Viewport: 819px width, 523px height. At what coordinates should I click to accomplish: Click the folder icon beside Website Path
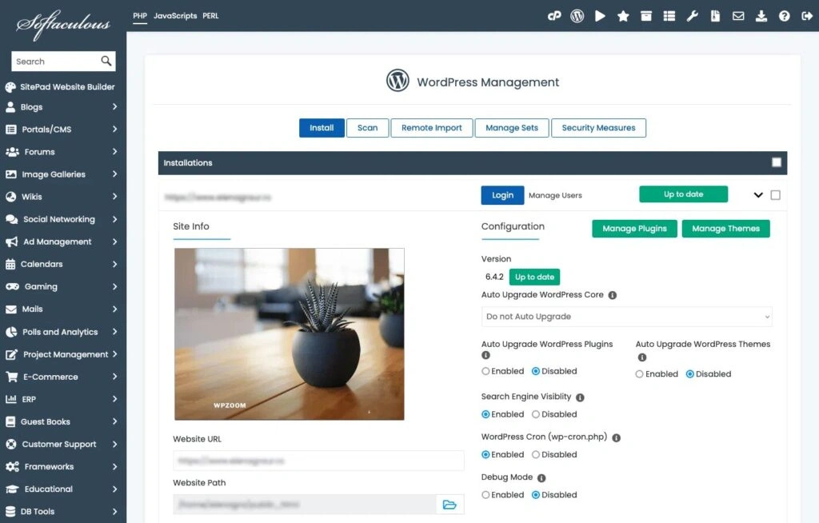[449, 505]
